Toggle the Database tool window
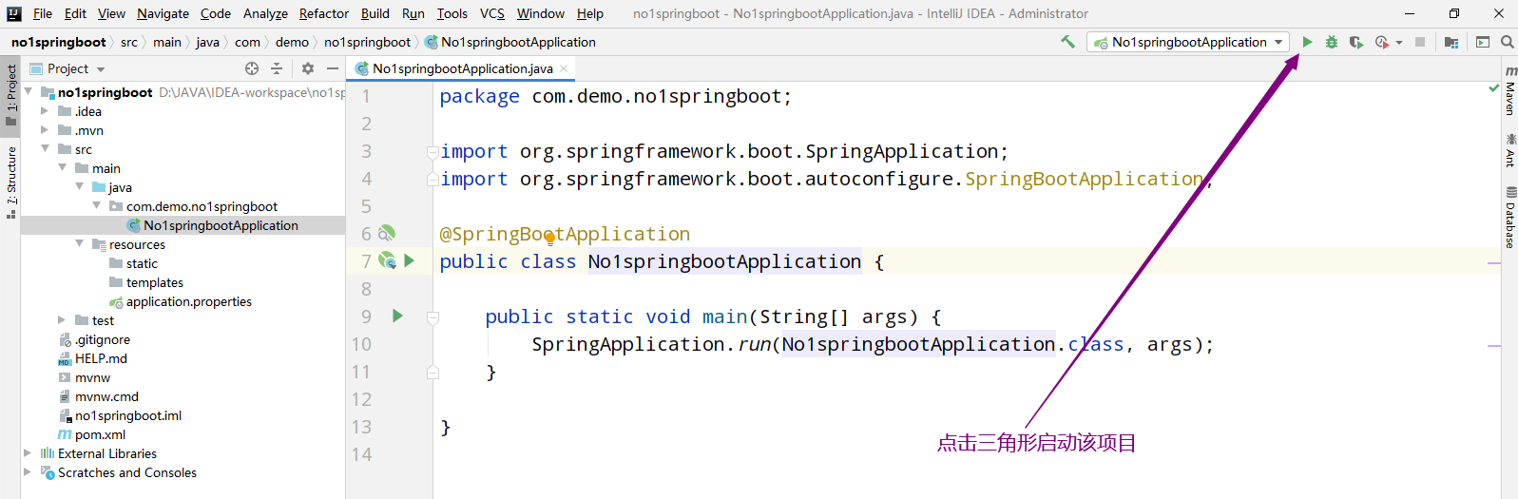 click(1509, 218)
